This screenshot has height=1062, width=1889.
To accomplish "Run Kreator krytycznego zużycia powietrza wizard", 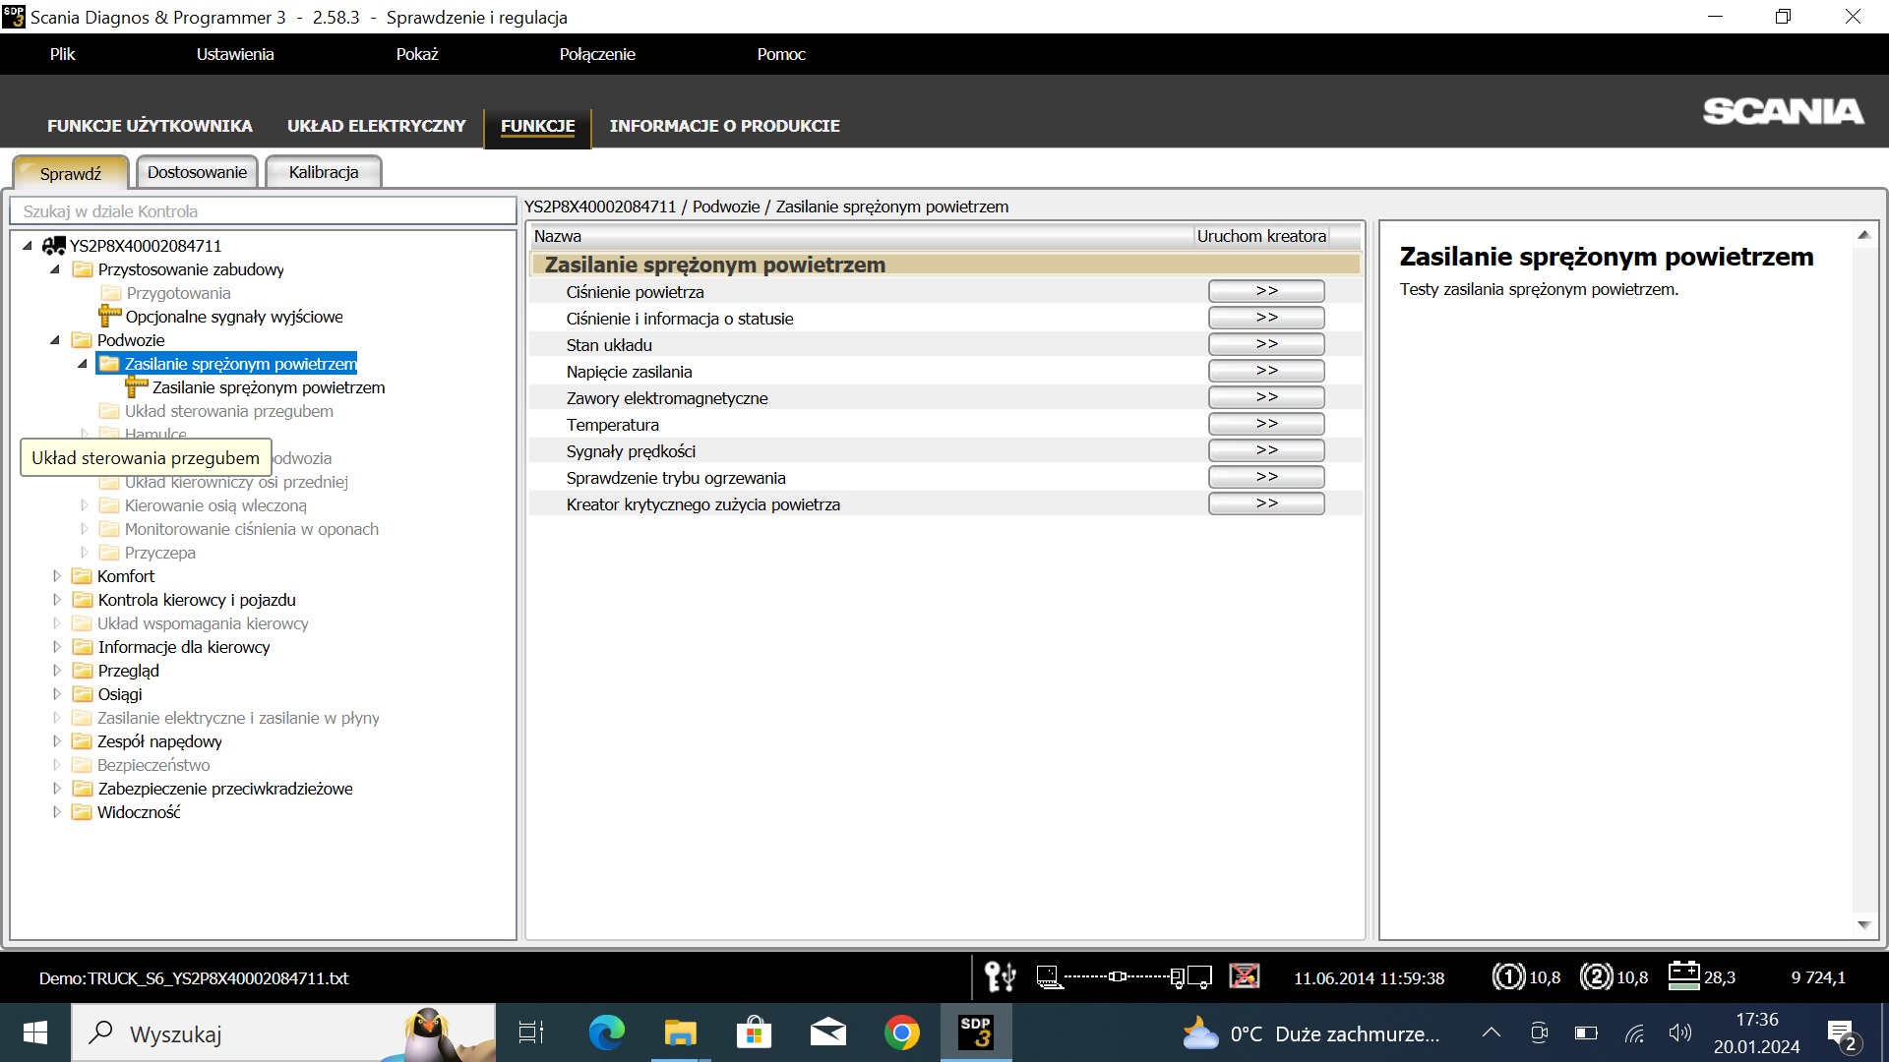I will coord(1266,503).
